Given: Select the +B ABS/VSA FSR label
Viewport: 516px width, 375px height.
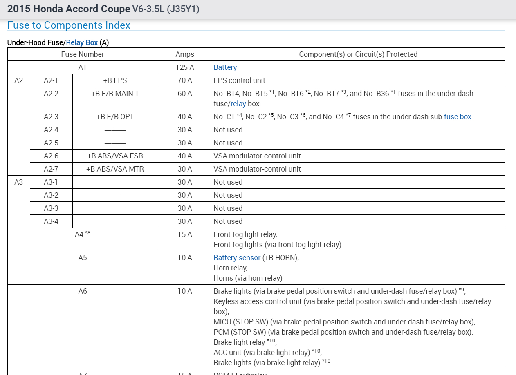Looking at the screenshot, I should (x=115, y=156).
